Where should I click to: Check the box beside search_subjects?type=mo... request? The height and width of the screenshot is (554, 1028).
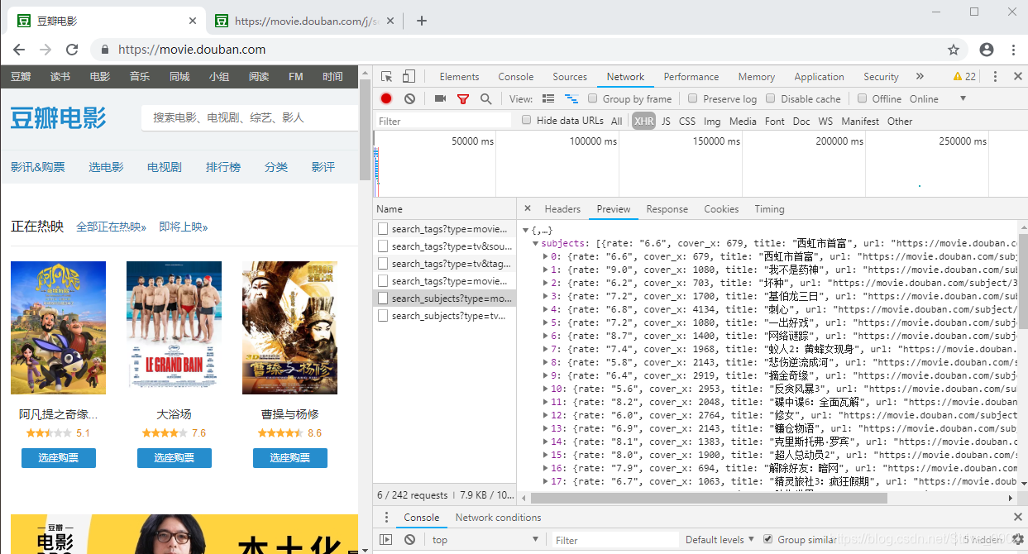[383, 298]
